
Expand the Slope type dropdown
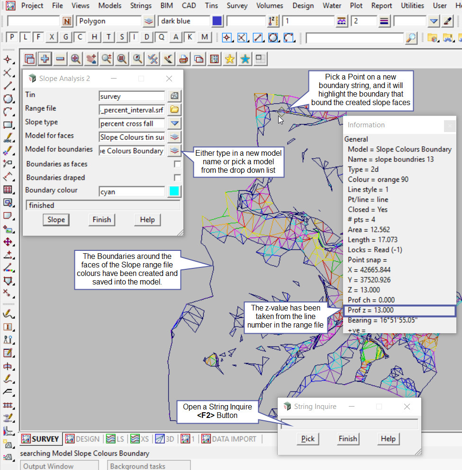pyautogui.click(x=175, y=124)
